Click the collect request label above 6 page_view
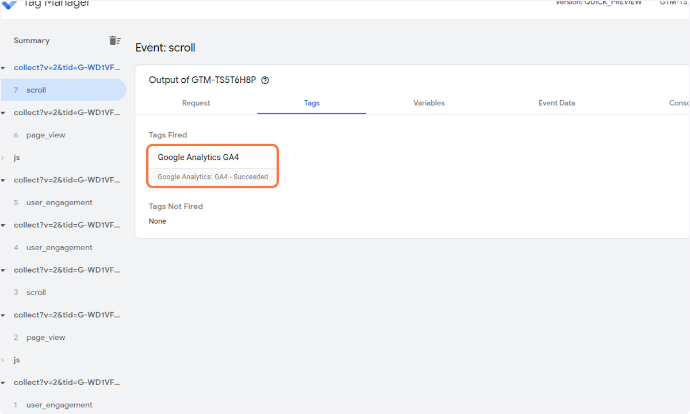 [67, 112]
